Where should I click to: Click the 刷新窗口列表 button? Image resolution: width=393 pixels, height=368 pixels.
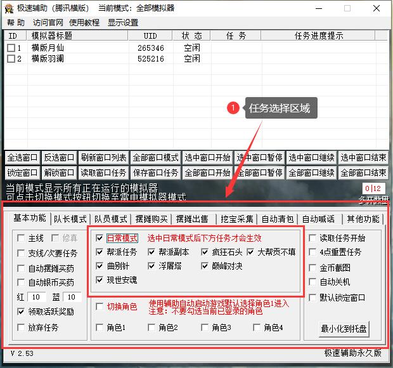pos(103,157)
